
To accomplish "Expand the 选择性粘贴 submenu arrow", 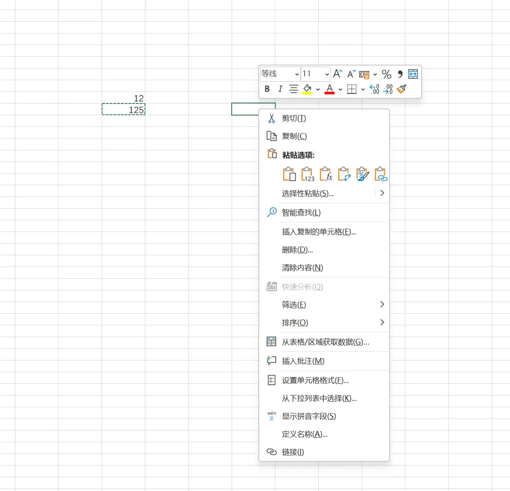I will [382, 193].
